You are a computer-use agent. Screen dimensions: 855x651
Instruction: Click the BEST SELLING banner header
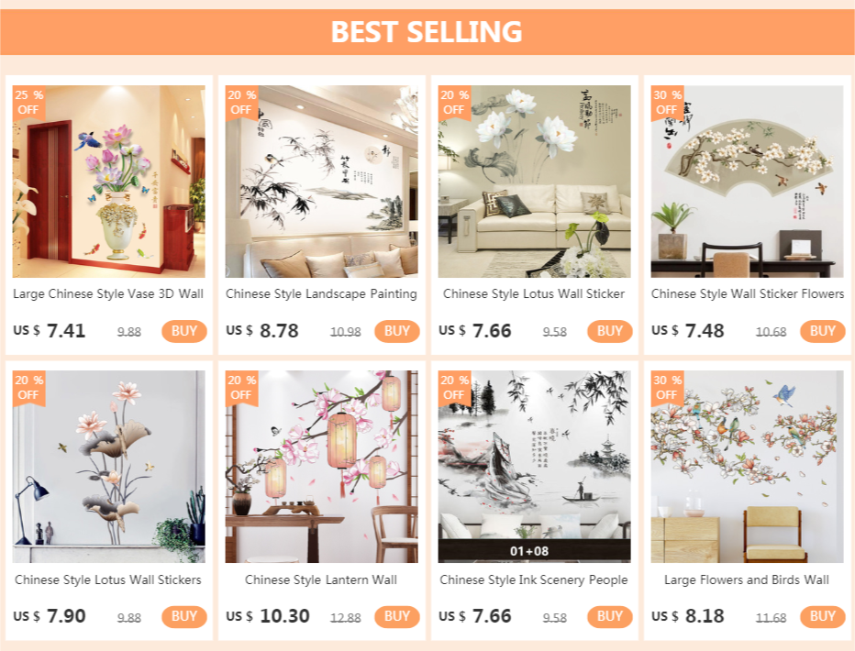pos(427,31)
